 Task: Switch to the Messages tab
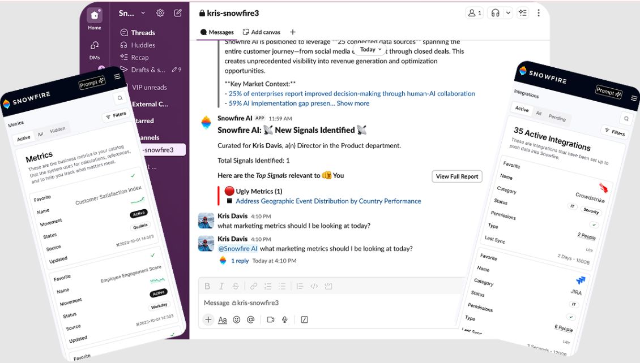pyautogui.click(x=217, y=32)
